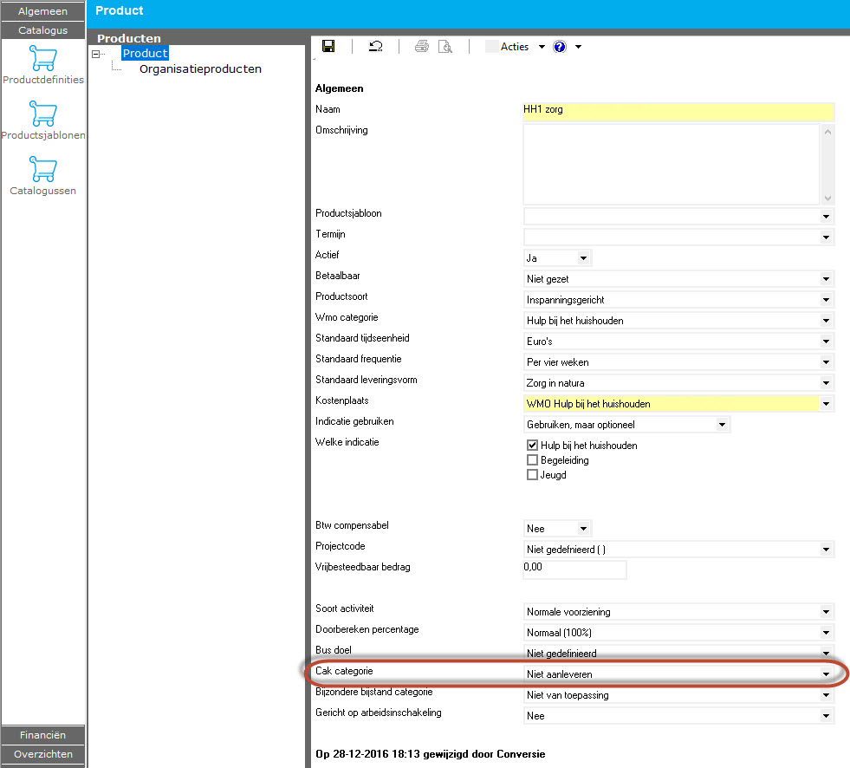The width and height of the screenshot is (850, 768).
Task: Open the Overzichten section tab
Action: click(43, 754)
